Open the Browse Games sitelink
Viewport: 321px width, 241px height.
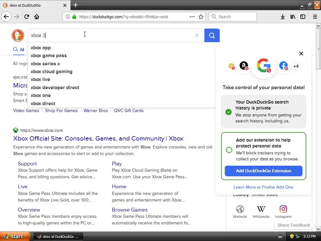click(129, 210)
